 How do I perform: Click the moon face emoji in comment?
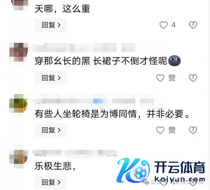coord(174,61)
